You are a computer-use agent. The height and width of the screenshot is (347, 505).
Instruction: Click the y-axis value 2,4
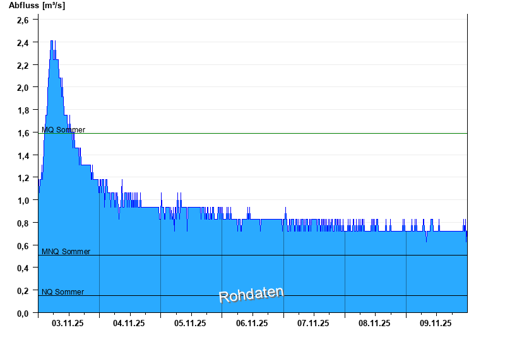tap(23, 43)
